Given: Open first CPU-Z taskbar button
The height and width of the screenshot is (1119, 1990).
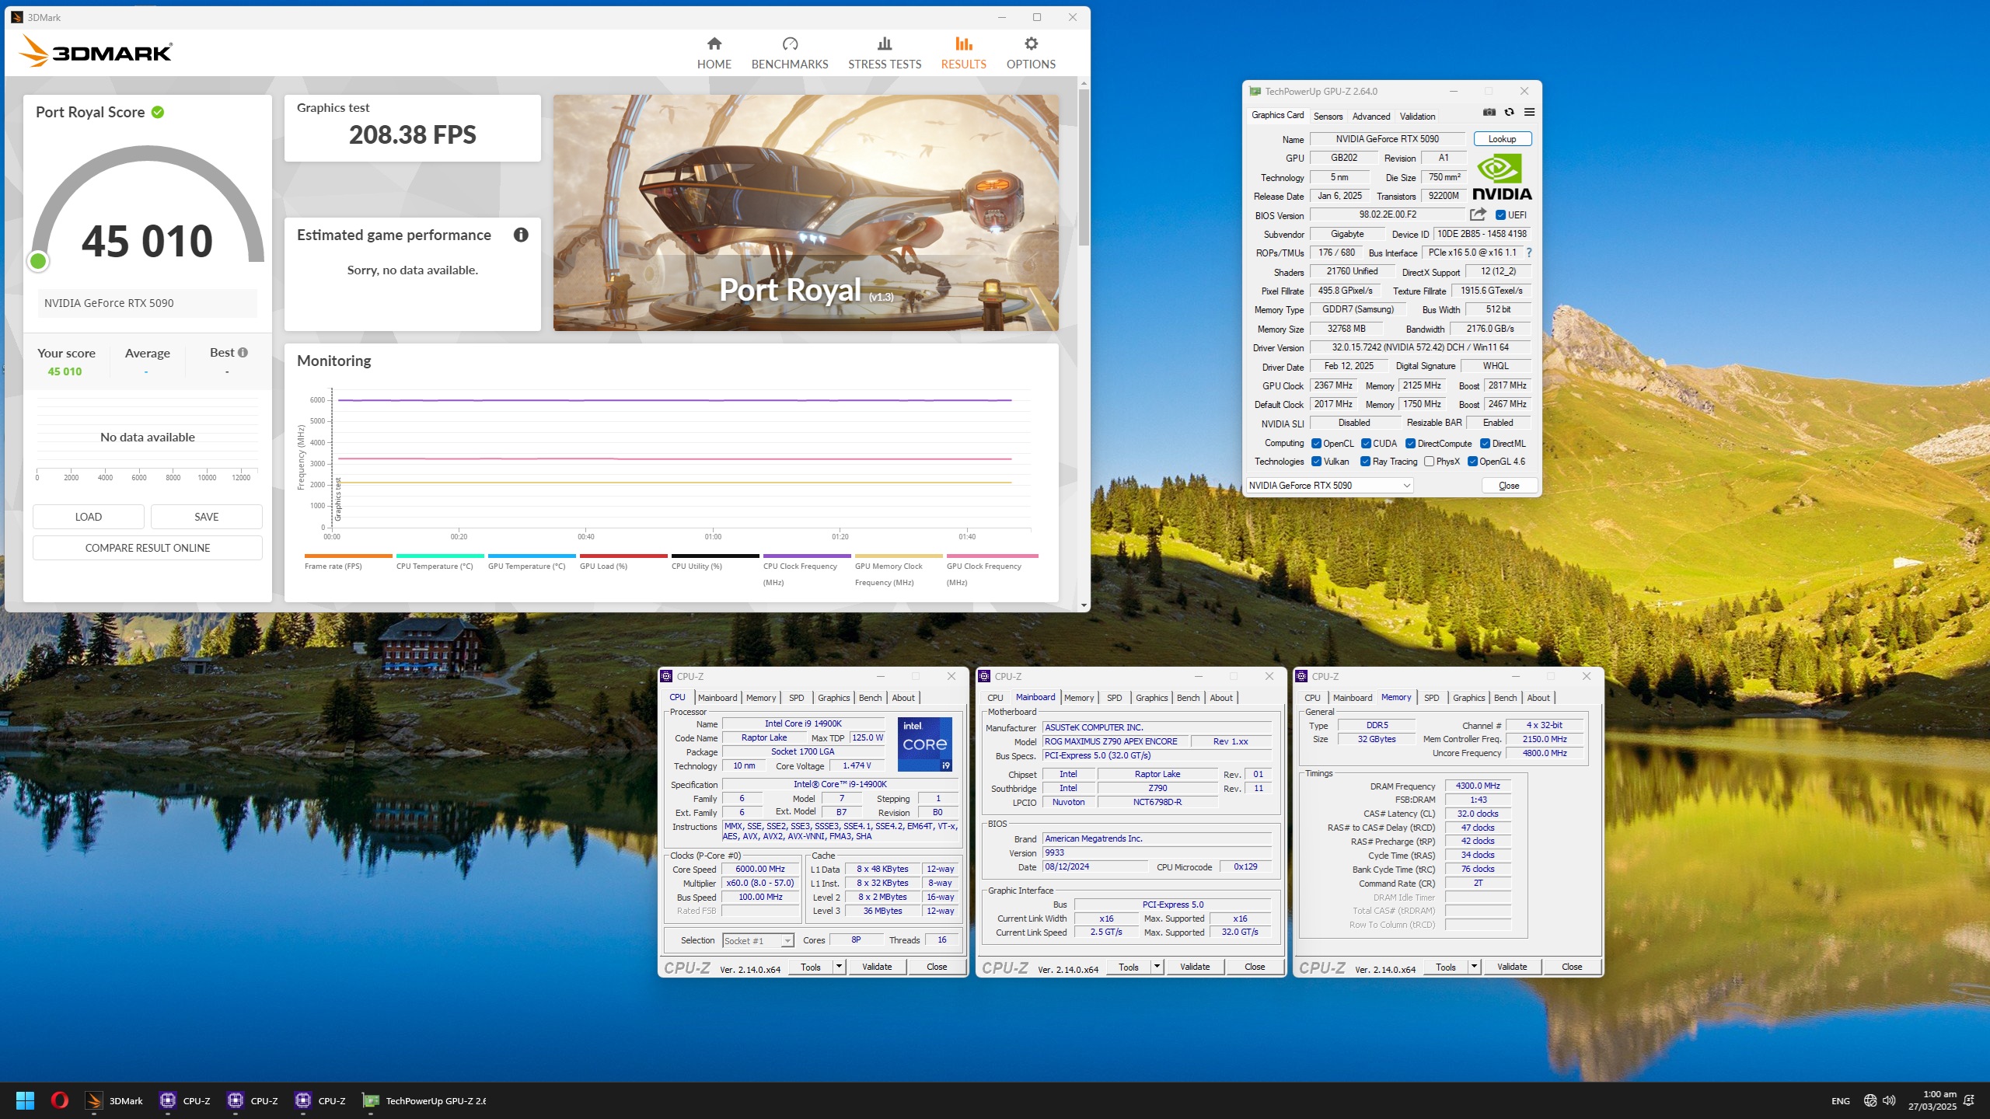Looking at the screenshot, I should click(185, 1100).
